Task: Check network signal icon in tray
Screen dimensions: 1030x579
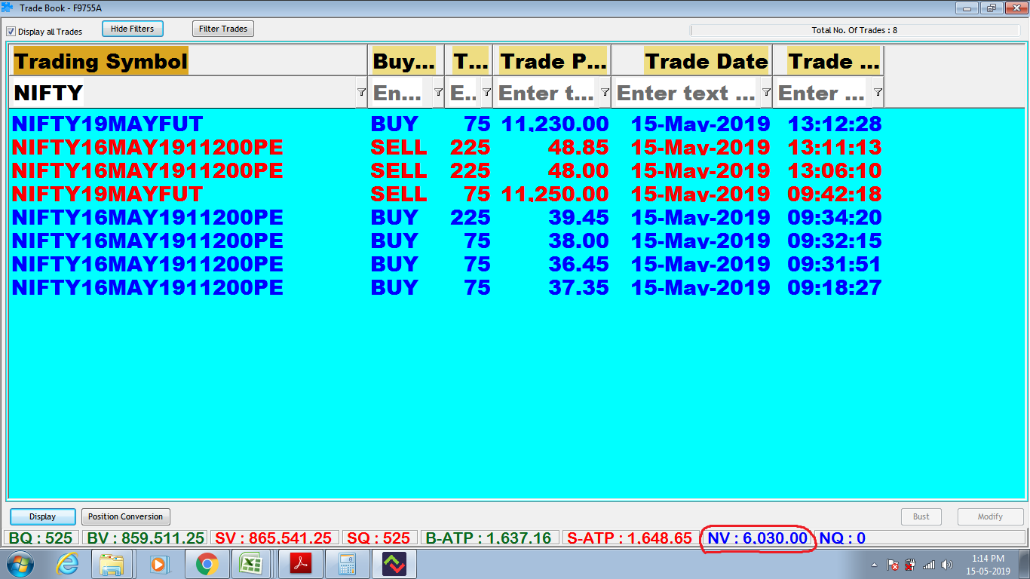Action: click(x=929, y=565)
